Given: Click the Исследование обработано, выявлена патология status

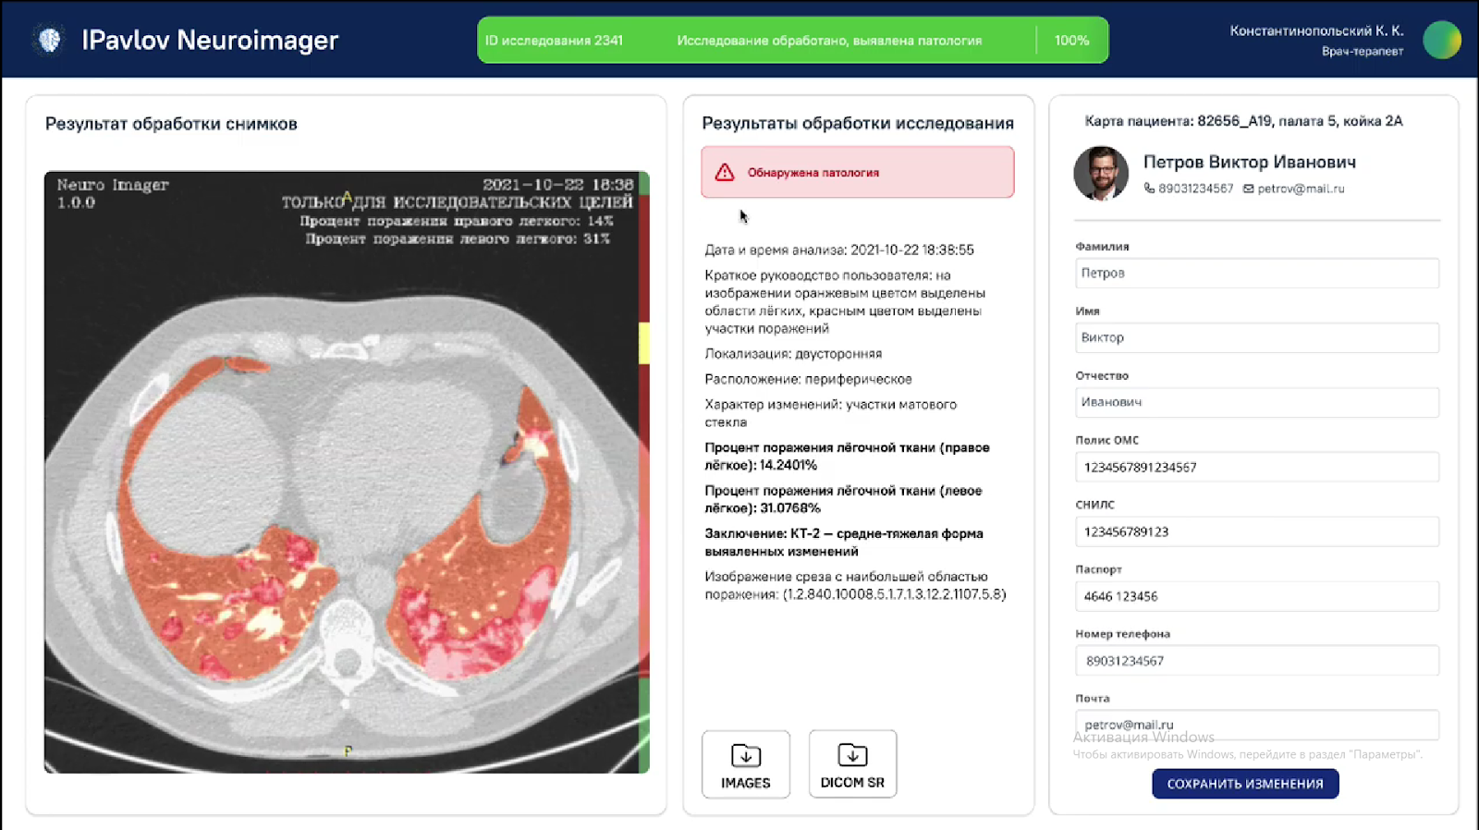Looking at the screenshot, I should coord(829,41).
